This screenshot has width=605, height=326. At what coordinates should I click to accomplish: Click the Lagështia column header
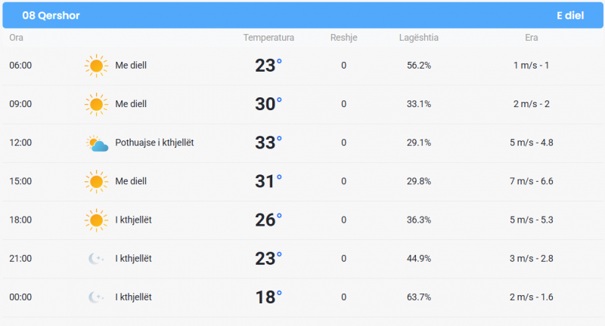pyautogui.click(x=419, y=38)
